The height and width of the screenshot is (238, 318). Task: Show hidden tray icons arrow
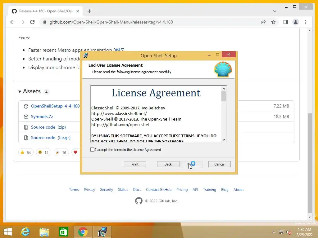(274, 232)
